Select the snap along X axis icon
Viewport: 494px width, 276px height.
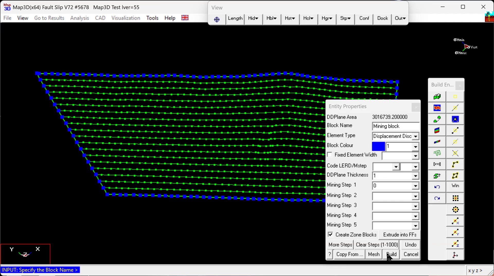455,221
